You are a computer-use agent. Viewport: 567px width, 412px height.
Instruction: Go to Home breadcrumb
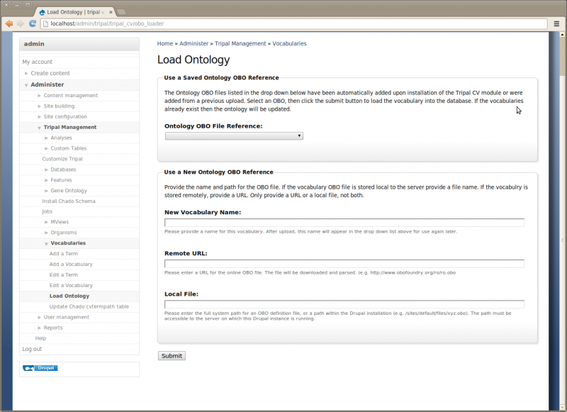[165, 43]
